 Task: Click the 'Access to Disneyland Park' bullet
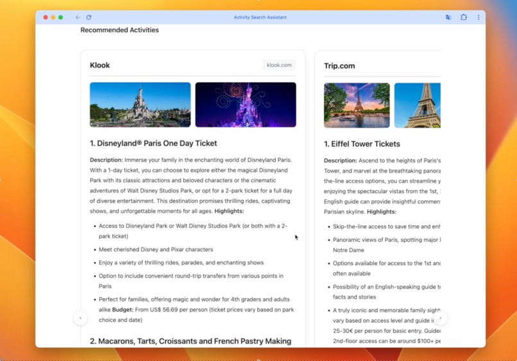click(x=193, y=231)
